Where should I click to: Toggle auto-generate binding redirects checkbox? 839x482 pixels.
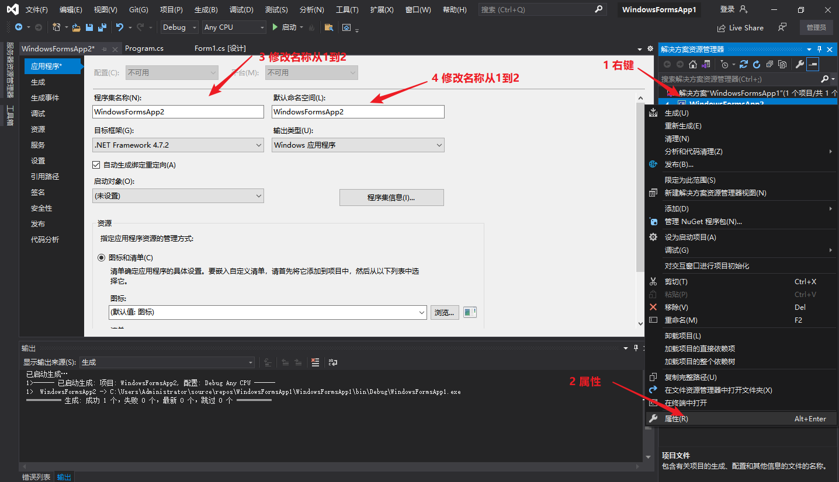pyautogui.click(x=96, y=165)
